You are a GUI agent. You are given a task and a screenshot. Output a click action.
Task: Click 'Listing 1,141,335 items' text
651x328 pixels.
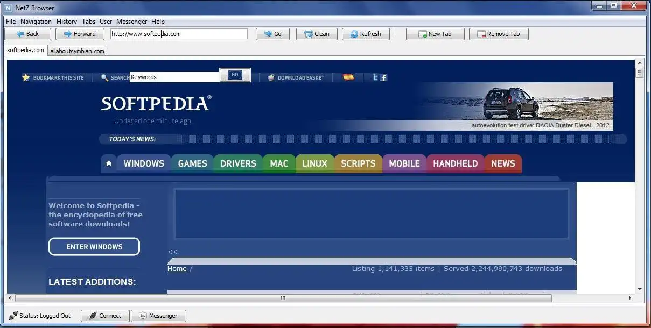(393, 269)
